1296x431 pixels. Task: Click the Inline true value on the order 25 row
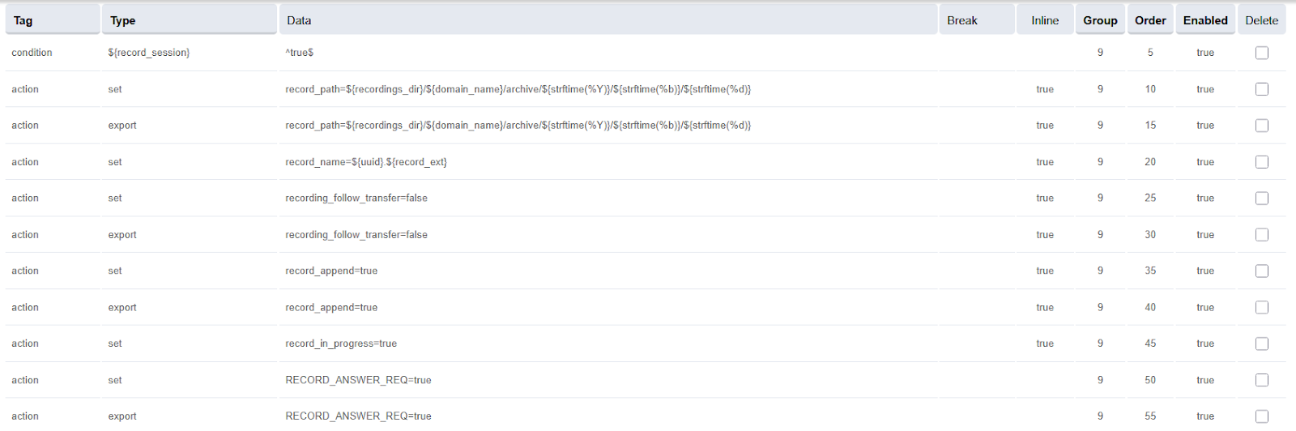[1045, 198]
